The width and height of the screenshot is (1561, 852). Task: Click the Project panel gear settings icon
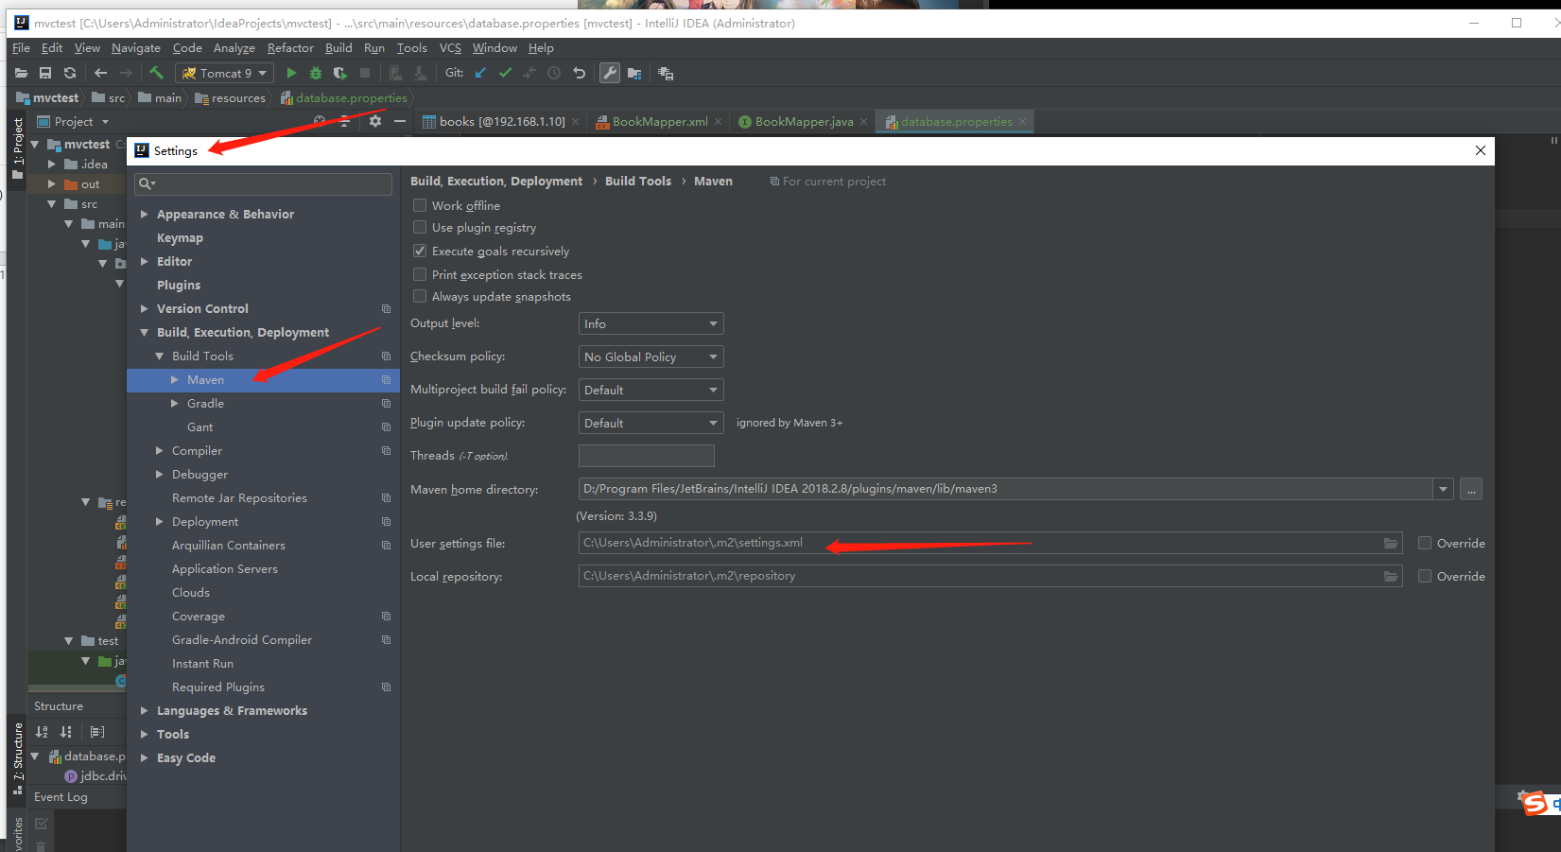coord(375,121)
